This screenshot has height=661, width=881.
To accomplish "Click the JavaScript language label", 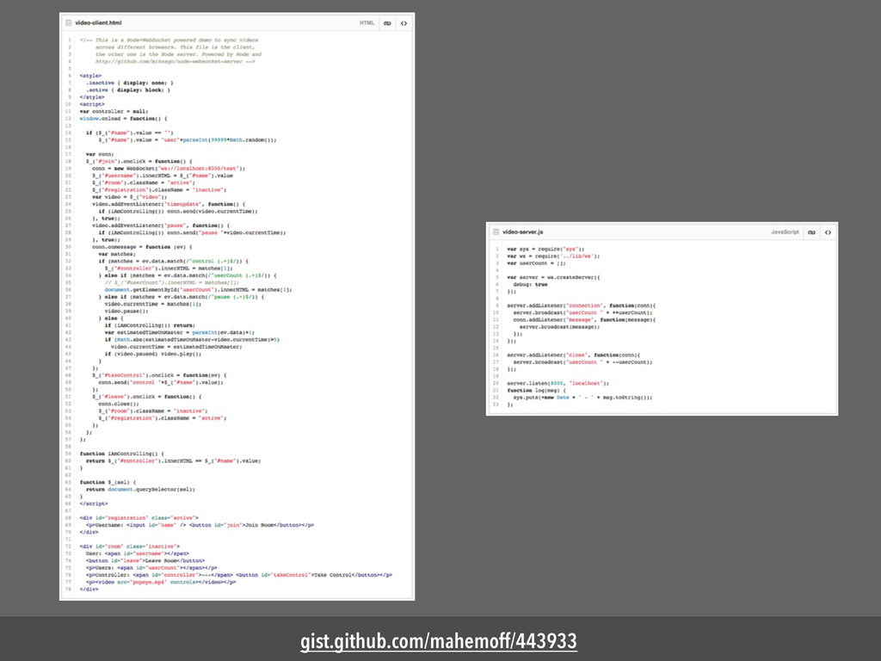I will coord(785,232).
